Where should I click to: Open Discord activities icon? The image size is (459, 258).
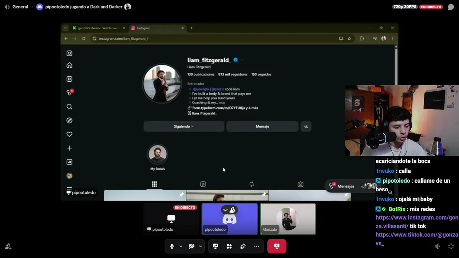(x=229, y=246)
